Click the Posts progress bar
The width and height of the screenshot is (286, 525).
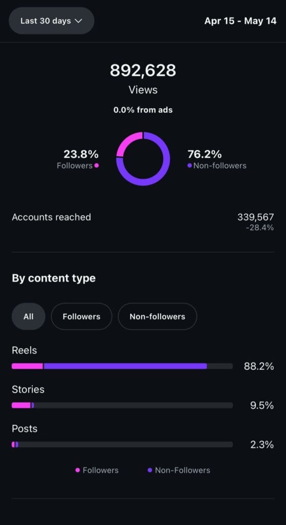coord(122,445)
